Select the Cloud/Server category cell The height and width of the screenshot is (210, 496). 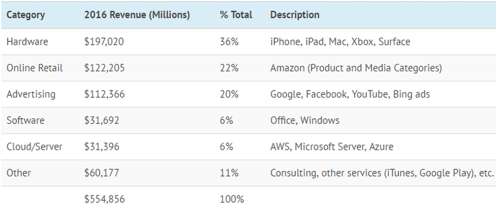click(35, 147)
